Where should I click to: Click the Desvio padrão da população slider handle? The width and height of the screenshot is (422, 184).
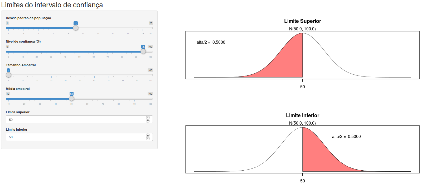point(76,28)
